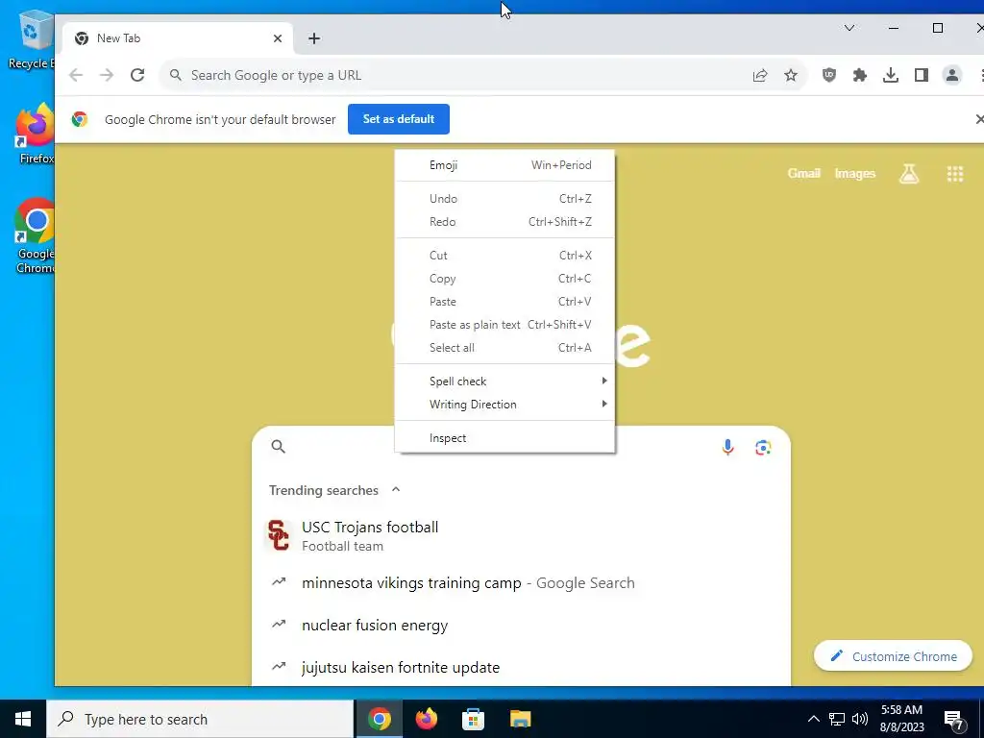The width and height of the screenshot is (984, 738).
Task: Set Chrome as default browser
Action: (399, 119)
